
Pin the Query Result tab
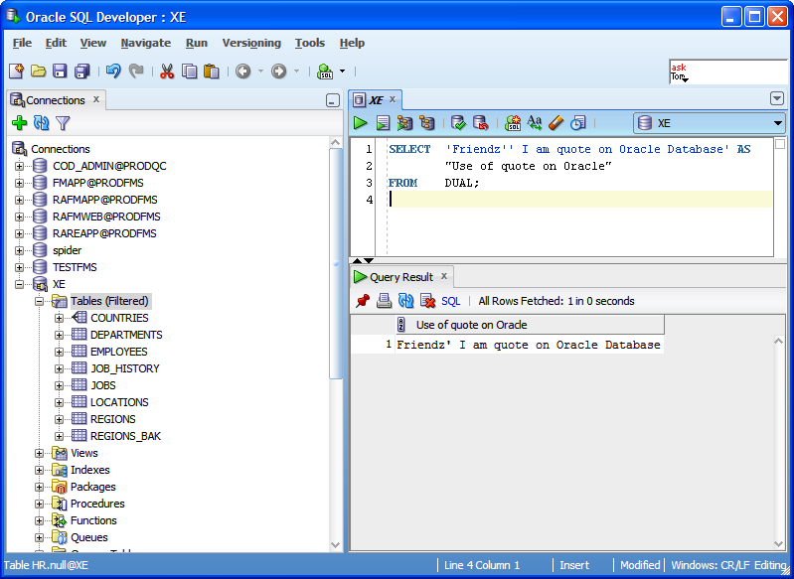tap(363, 301)
